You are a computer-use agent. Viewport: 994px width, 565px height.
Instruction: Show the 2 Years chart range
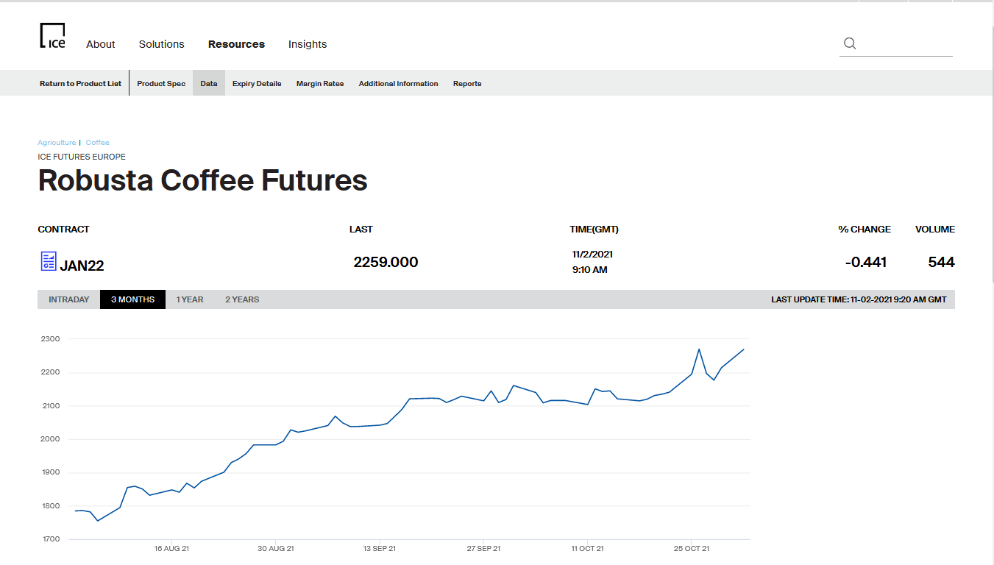click(x=242, y=299)
